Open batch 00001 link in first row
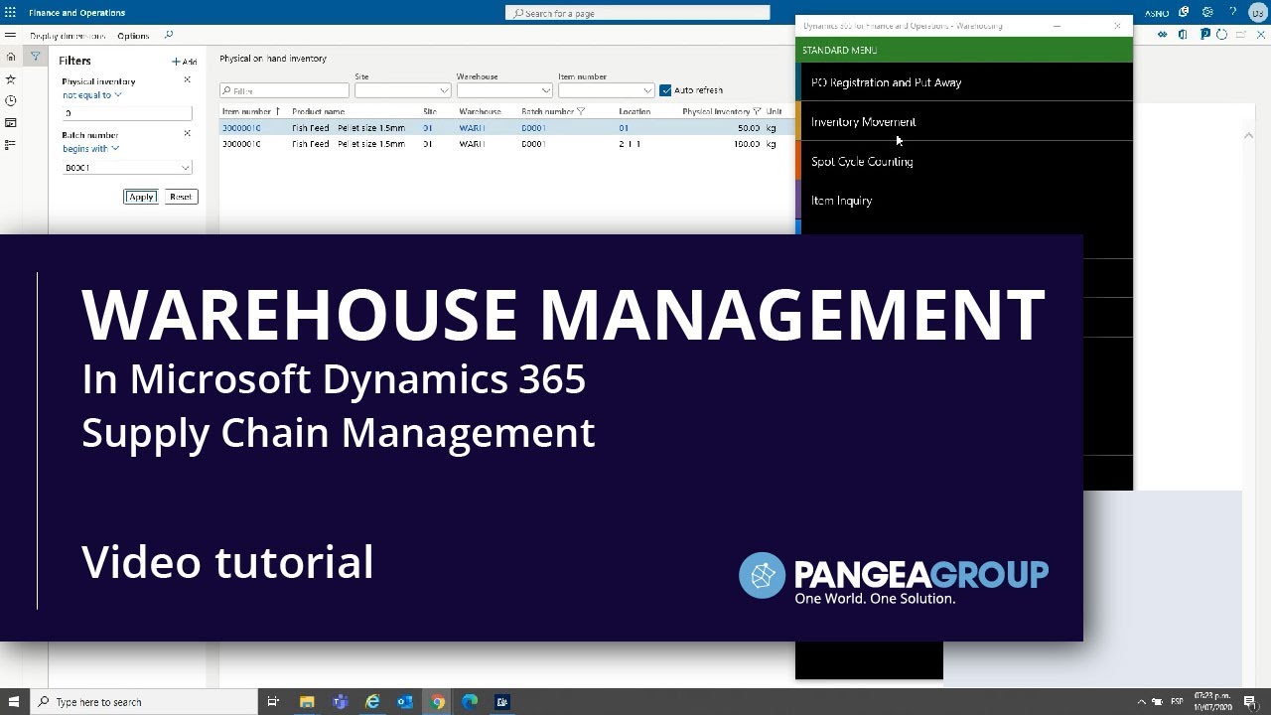1271x715 pixels. point(533,128)
